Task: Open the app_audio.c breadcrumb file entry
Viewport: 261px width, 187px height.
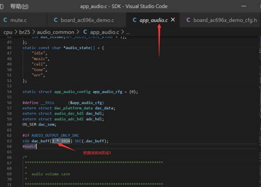Action: [x=104, y=32]
